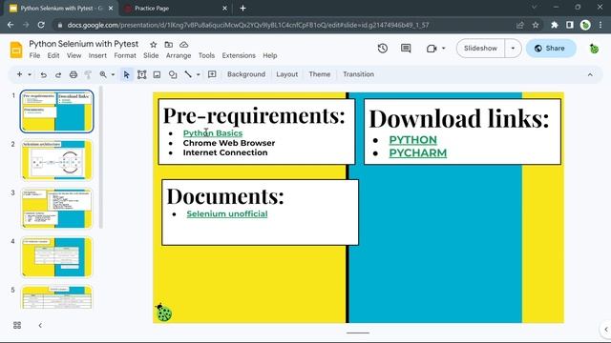Open the Selenium unofficial link
This screenshot has width=611, height=343.
pos(227,213)
